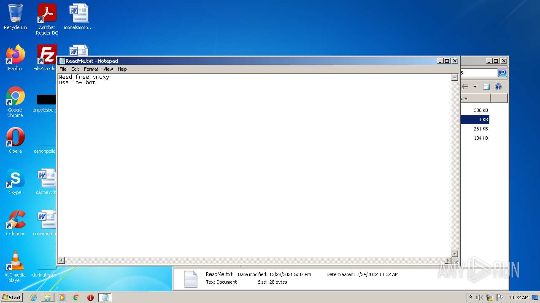Open Notepad Format menu

[91, 69]
